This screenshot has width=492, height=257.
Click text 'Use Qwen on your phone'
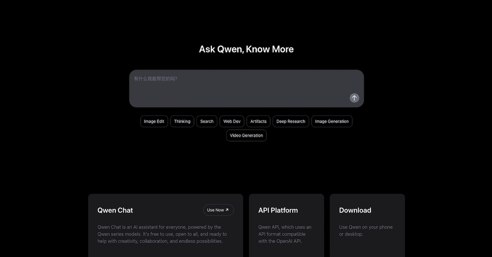(x=366, y=227)
